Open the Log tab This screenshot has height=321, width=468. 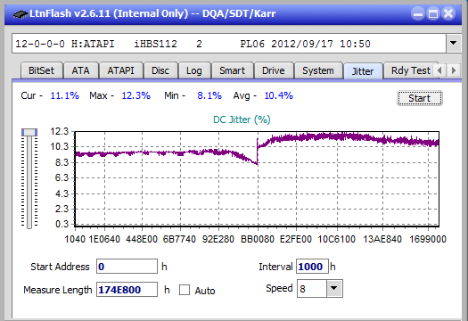[194, 70]
